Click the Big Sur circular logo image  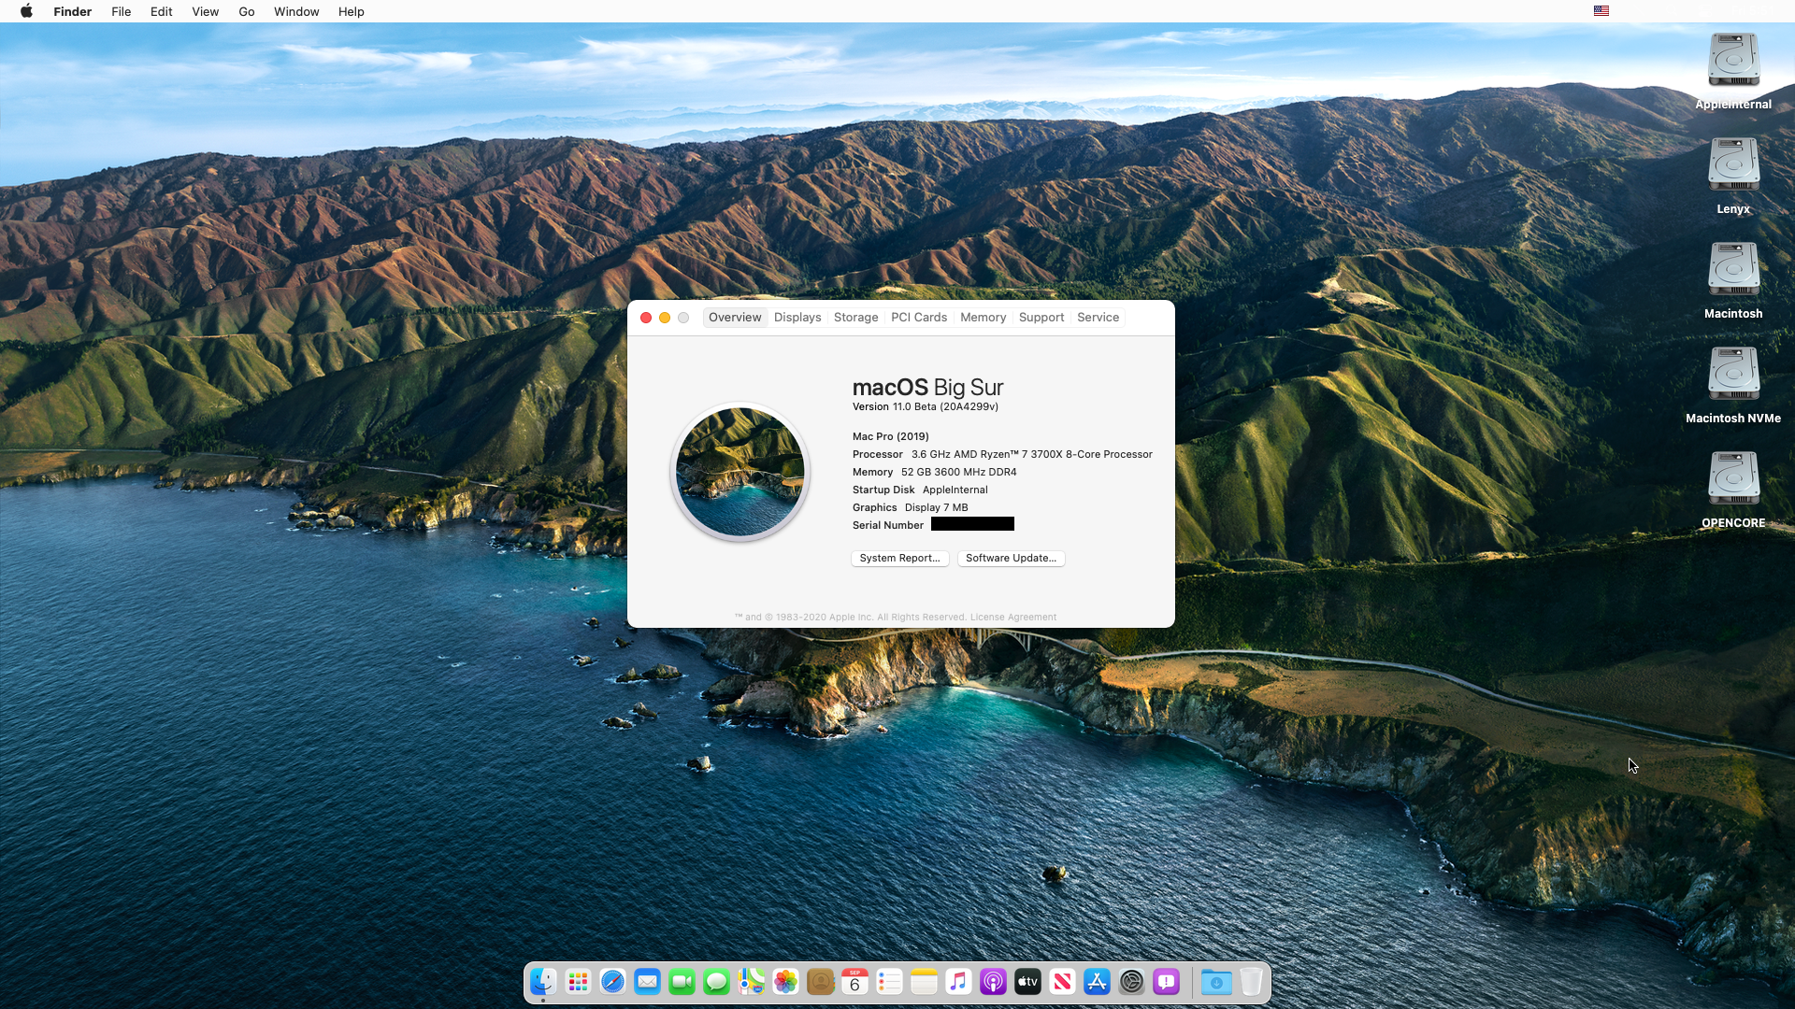point(740,472)
